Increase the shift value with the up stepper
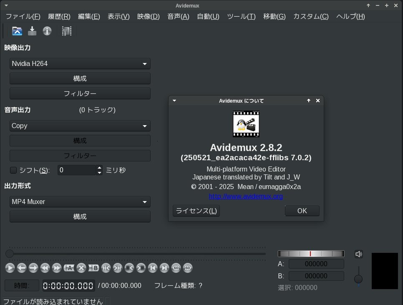 pyautogui.click(x=99, y=168)
